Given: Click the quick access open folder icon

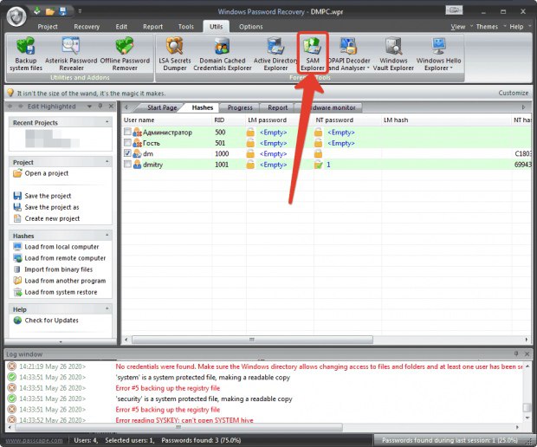Looking at the screenshot, I should 50,11.
